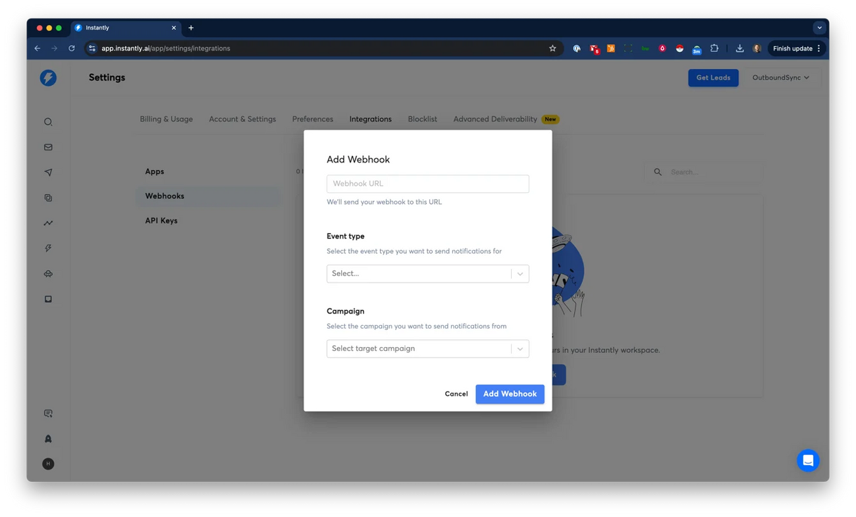Click the Add Webhook button
The height and width of the screenshot is (517, 856).
[510, 394]
